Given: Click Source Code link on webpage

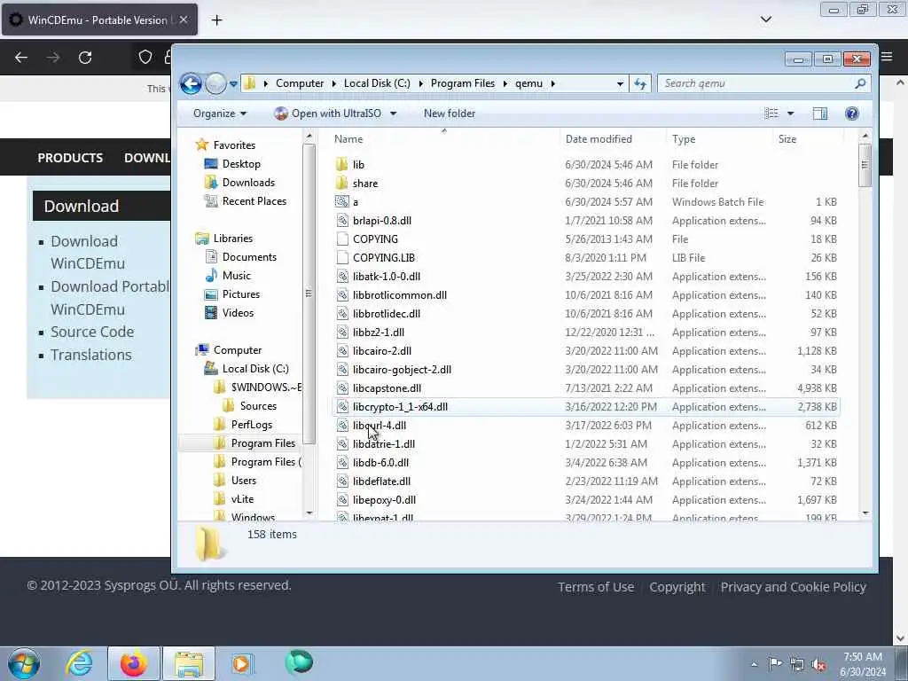Looking at the screenshot, I should tap(92, 332).
